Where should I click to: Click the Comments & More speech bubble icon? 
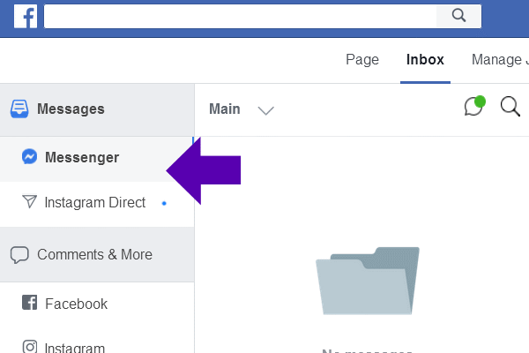pos(19,255)
